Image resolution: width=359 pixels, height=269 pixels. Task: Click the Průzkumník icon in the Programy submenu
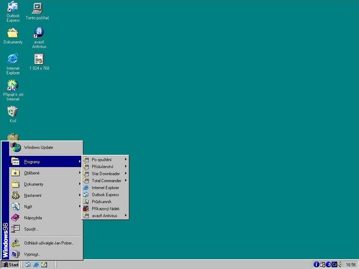(86, 202)
